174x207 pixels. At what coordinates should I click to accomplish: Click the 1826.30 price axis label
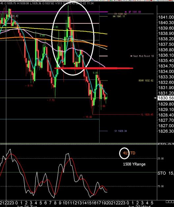coord(166,131)
